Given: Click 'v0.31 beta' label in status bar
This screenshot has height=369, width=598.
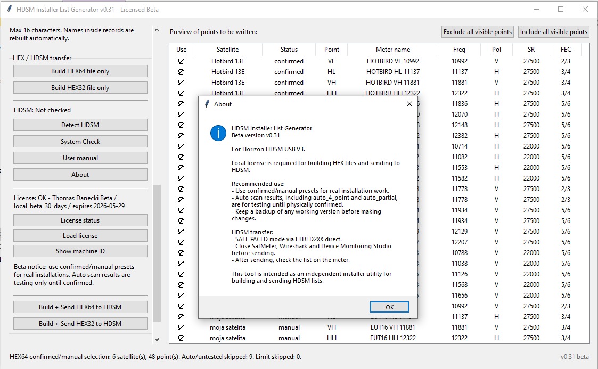Looking at the screenshot, I should point(575,357).
